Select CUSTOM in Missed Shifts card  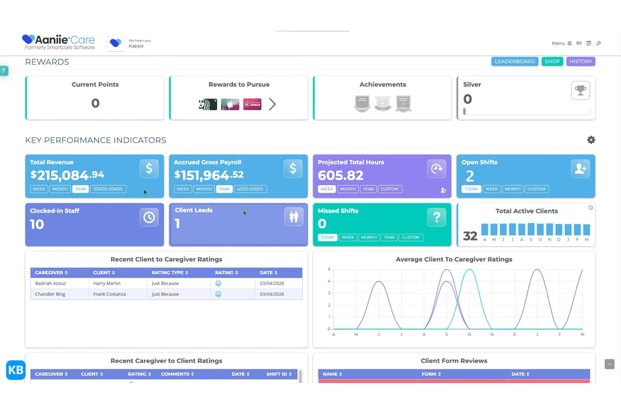point(410,237)
